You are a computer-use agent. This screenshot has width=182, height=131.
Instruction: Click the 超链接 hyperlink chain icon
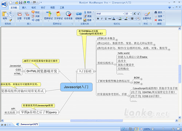79,14
